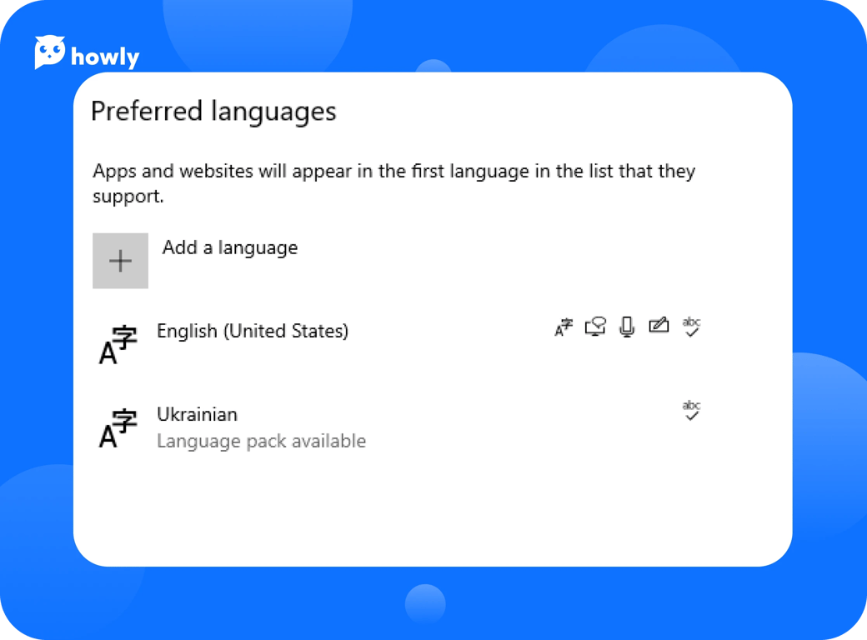867x640 pixels.
Task: Click the microphone speech recognition icon
Action: tap(627, 327)
